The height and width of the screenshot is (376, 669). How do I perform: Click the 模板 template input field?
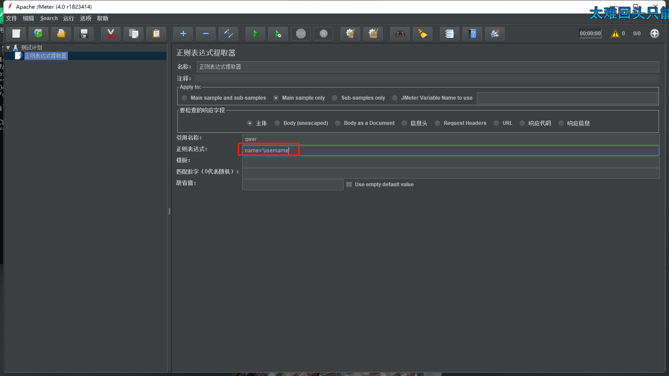pyautogui.click(x=451, y=162)
